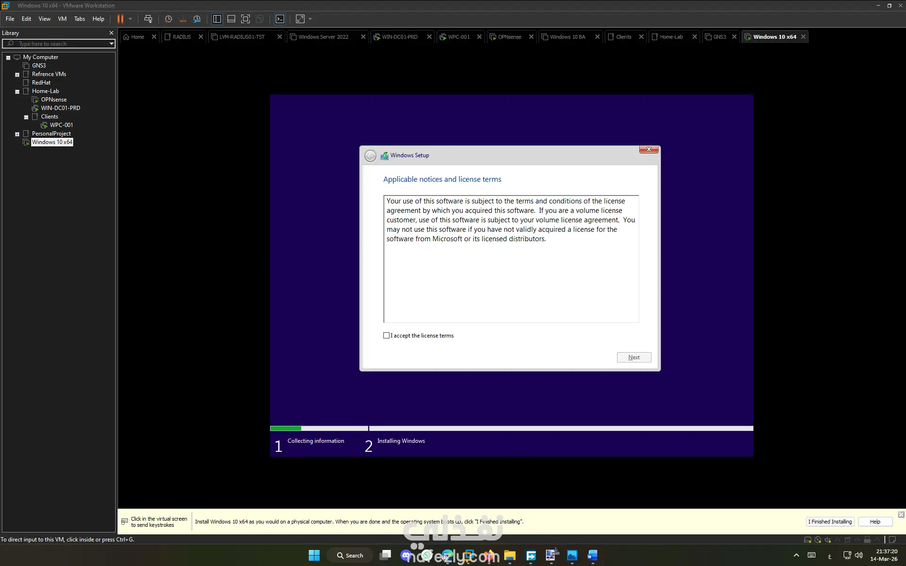Click the Next button in Windows Setup
The height and width of the screenshot is (566, 906).
(x=634, y=357)
